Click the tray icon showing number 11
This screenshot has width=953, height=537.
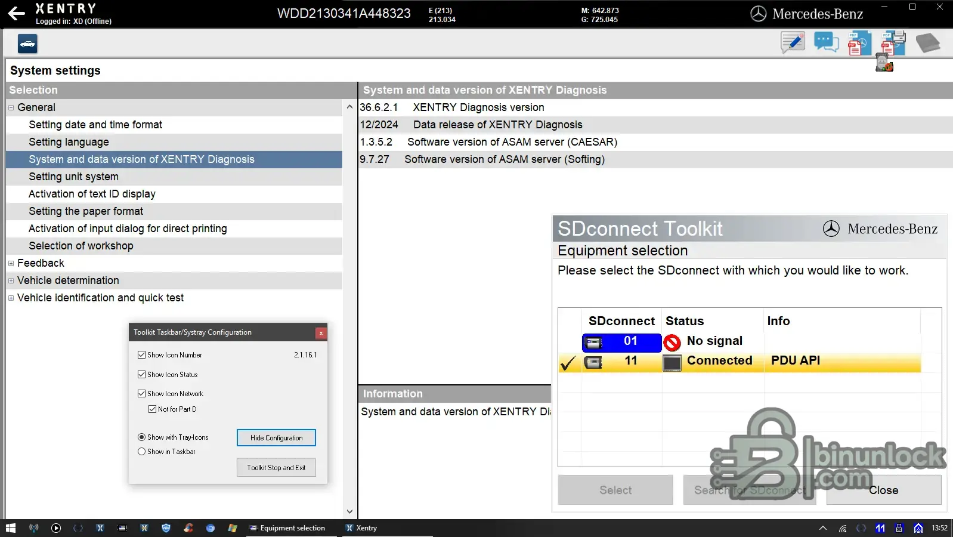point(880,528)
